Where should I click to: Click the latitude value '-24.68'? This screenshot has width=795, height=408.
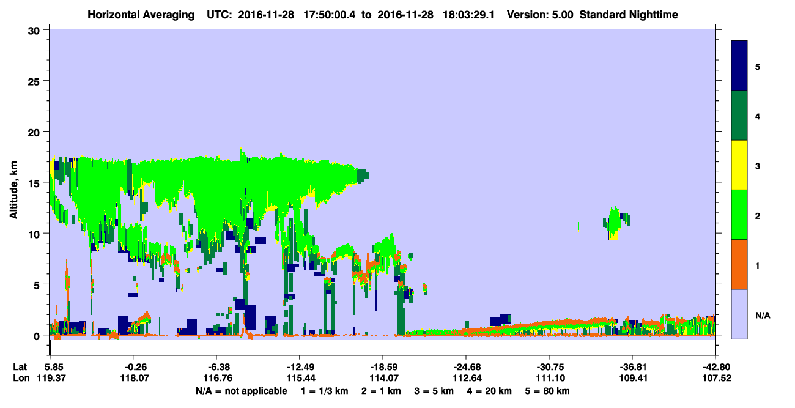(x=466, y=367)
